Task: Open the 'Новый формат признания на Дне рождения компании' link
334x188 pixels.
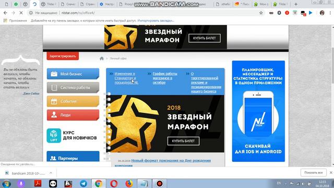Action: [163, 162]
